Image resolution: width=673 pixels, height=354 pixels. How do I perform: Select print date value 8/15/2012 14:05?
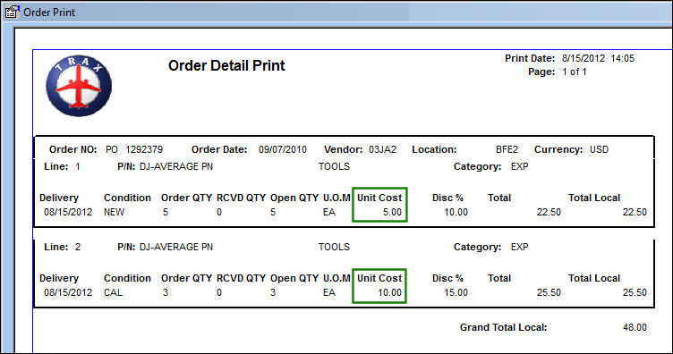[x=598, y=58]
